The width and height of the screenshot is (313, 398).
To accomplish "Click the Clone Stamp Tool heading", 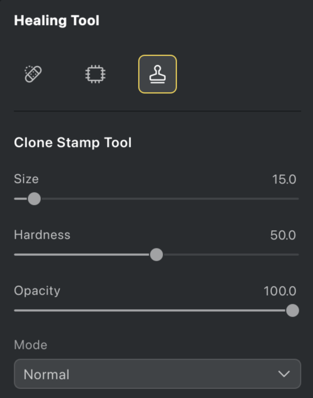I will point(73,143).
